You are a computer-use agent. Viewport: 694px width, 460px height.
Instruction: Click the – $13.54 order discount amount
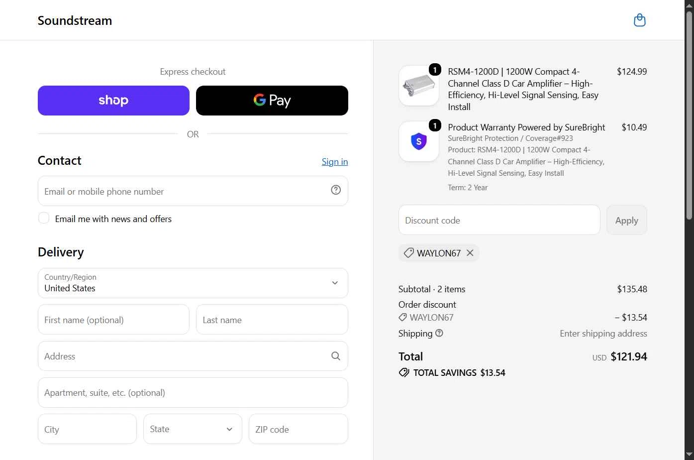click(631, 318)
